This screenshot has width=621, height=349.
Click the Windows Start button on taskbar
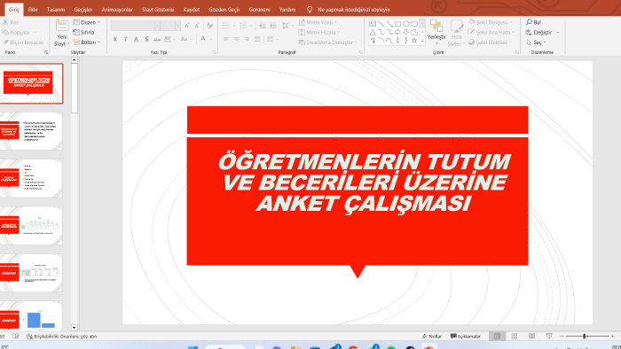coord(193,347)
